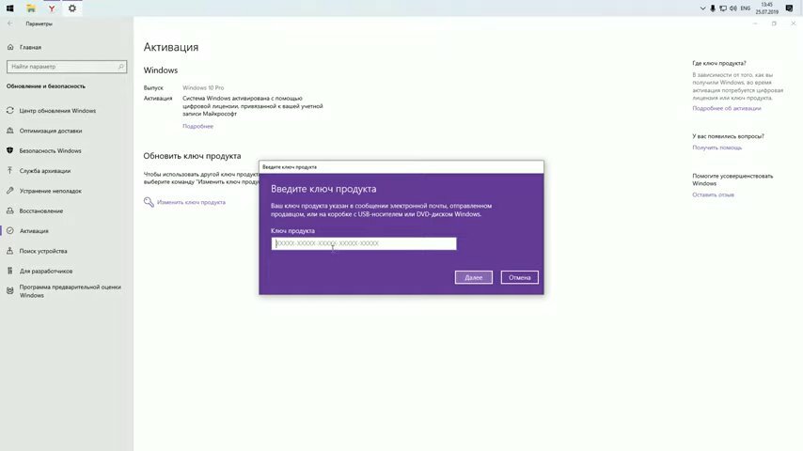Expand the system tray hidden icons chevron
803x451 pixels.
(702, 8)
